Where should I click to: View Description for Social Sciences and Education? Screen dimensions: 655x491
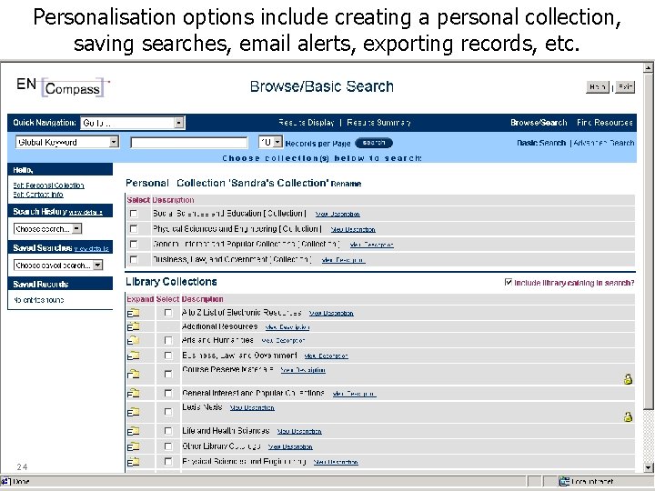click(x=338, y=215)
